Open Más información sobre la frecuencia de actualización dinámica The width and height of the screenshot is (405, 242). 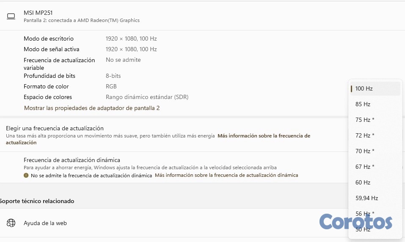coord(226,175)
